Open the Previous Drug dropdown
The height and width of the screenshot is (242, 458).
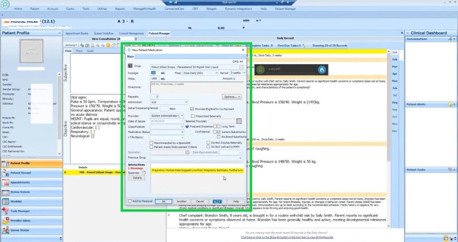[x=240, y=158]
